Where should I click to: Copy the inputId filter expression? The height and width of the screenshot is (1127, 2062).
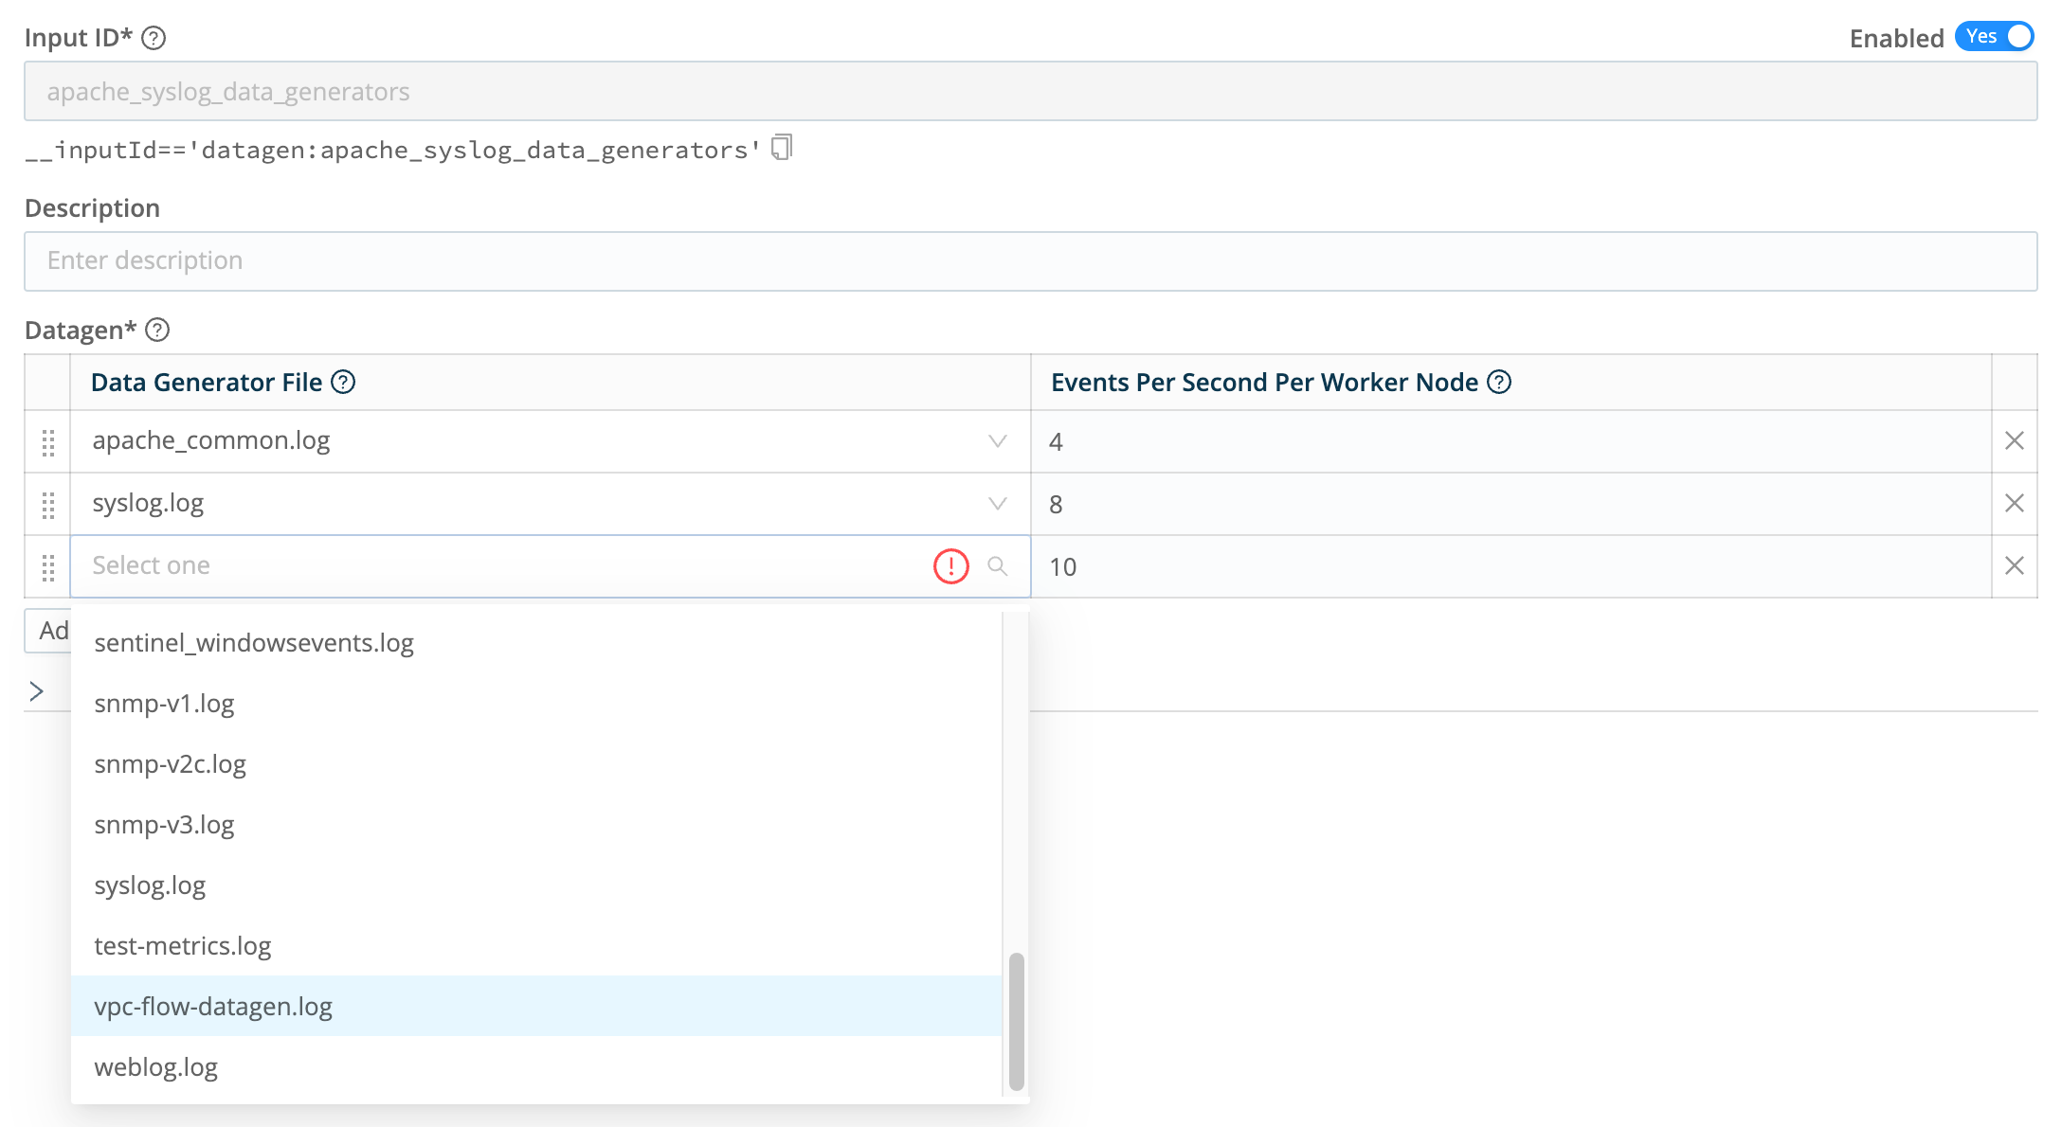pos(780,147)
